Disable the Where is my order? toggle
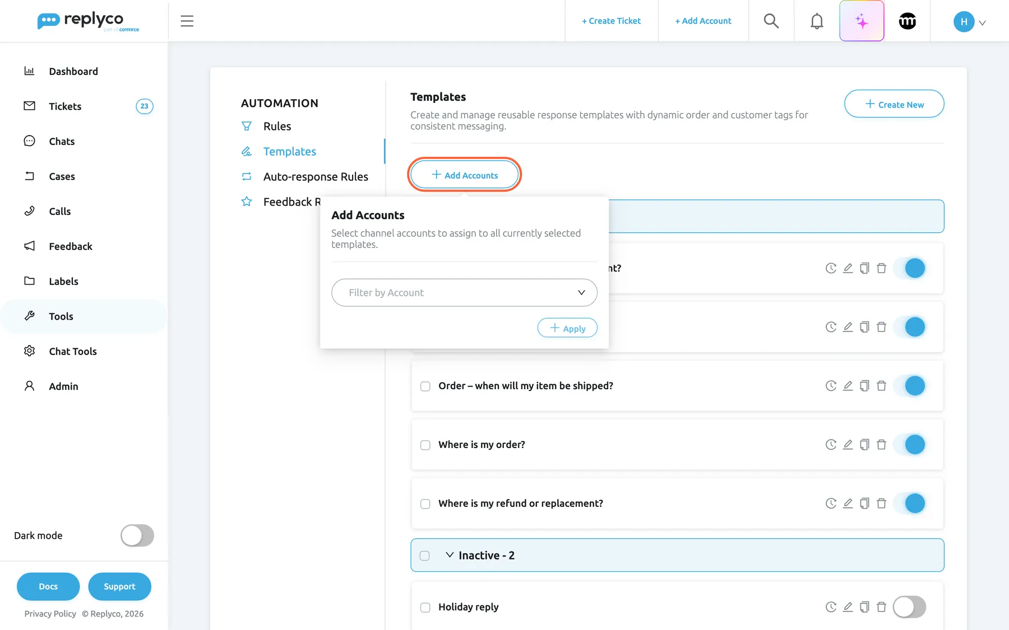The image size is (1009, 630). click(x=909, y=445)
